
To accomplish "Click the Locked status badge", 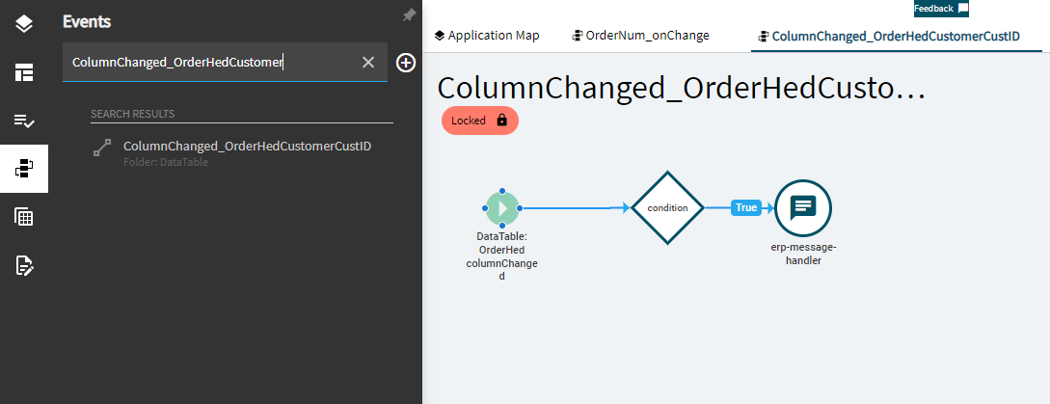I will click(x=479, y=121).
